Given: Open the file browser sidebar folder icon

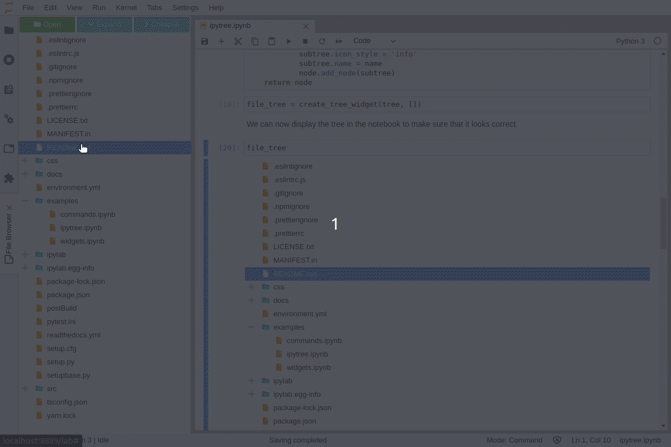Looking at the screenshot, I should [9, 30].
